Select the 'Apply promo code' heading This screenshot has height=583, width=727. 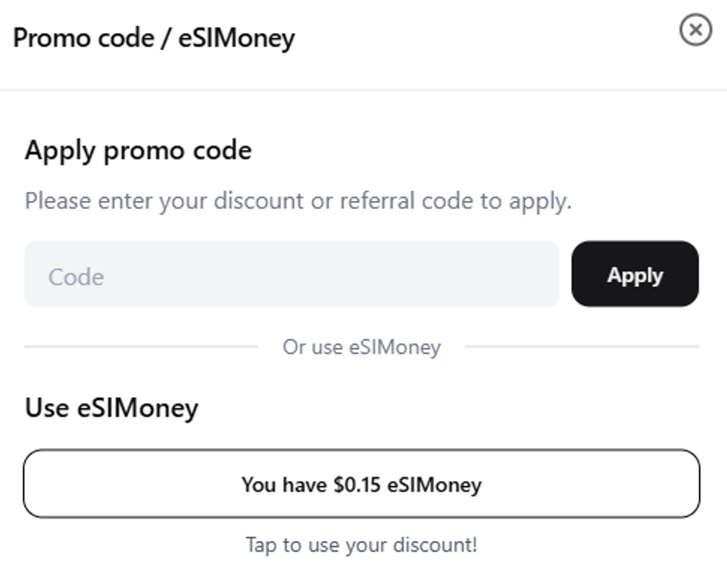point(138,150)
